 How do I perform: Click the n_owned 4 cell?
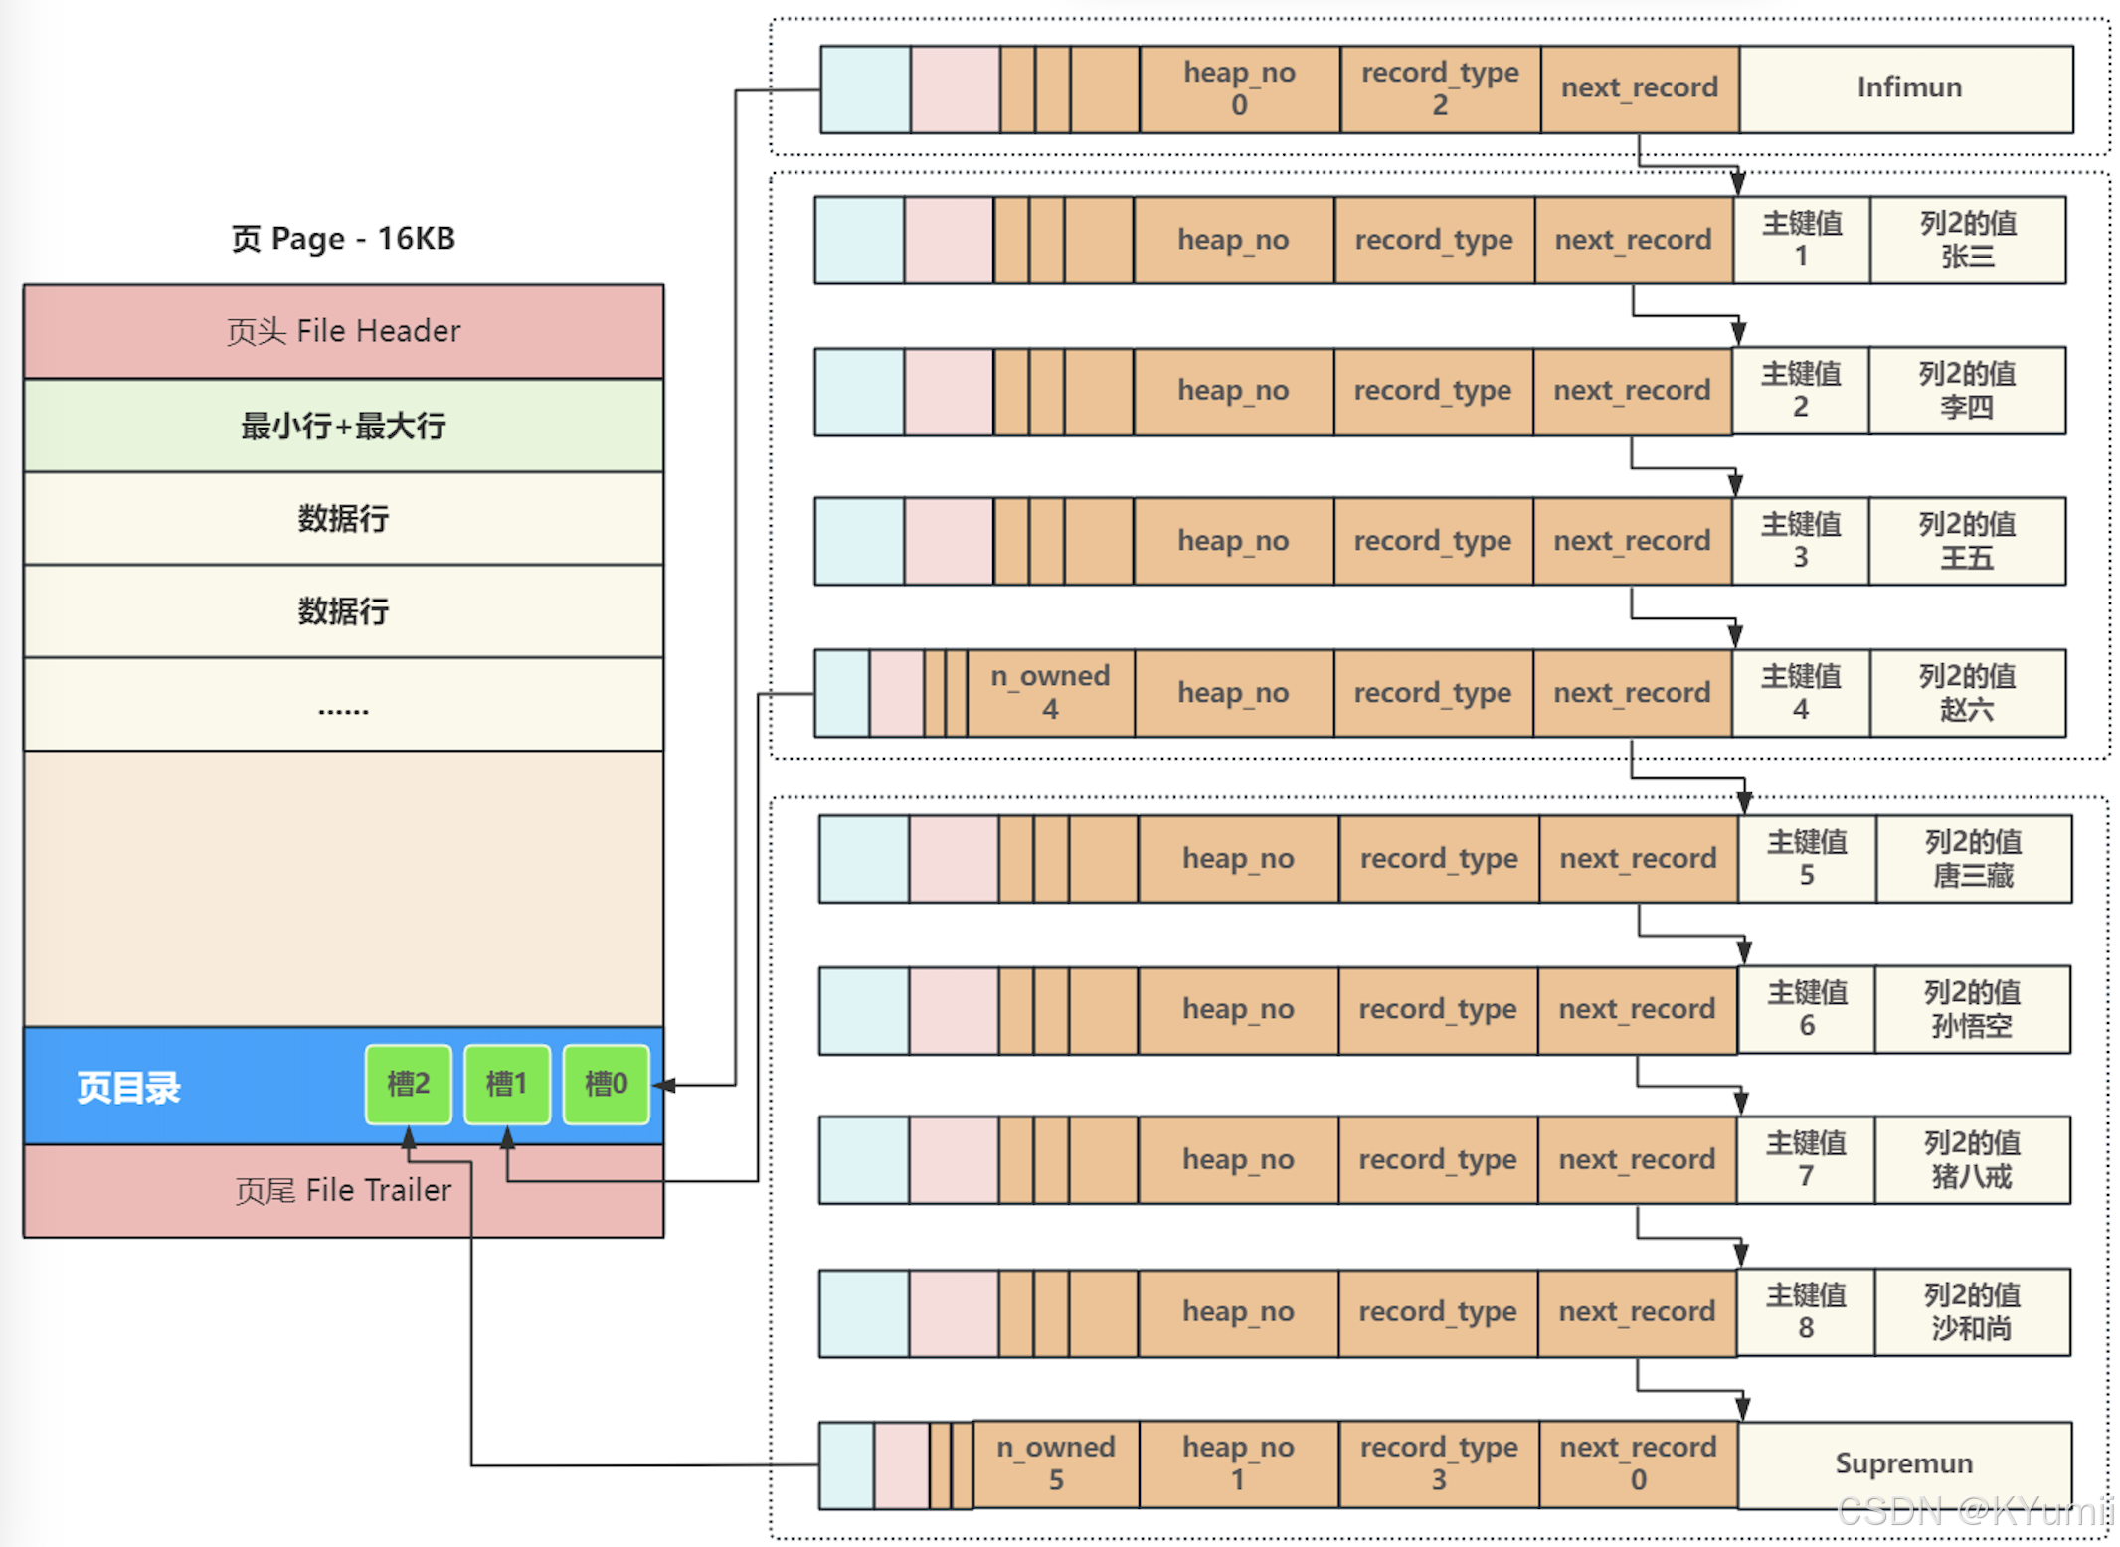[1050, 693]
